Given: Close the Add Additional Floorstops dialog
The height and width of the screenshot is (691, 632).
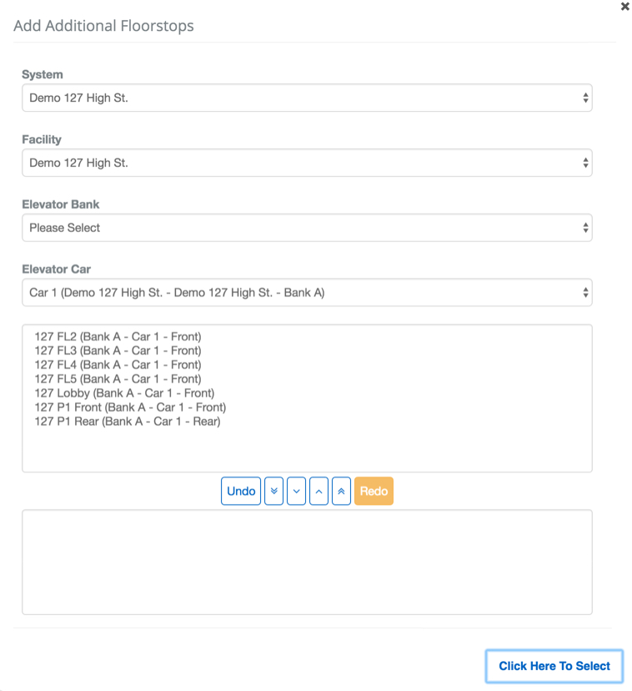Looking at the screenshot, I should [625, 7].
